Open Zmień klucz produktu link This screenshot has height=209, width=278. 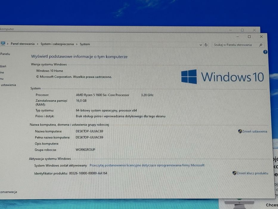click(252, 173)
